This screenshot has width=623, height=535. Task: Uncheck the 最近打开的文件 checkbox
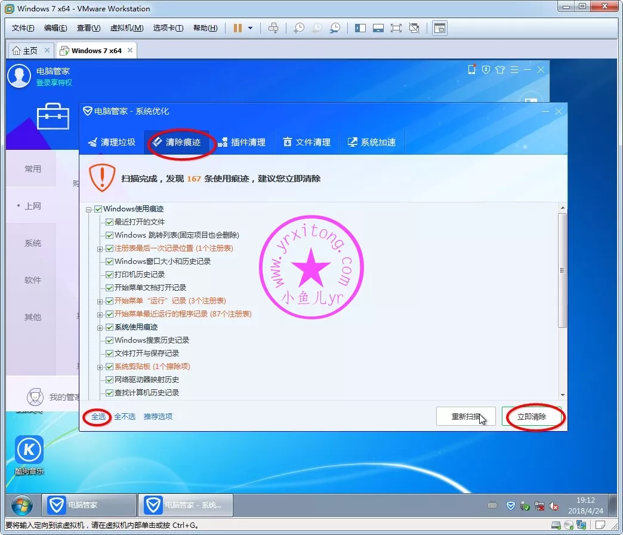pyautogui.click(x=109, y=222)
